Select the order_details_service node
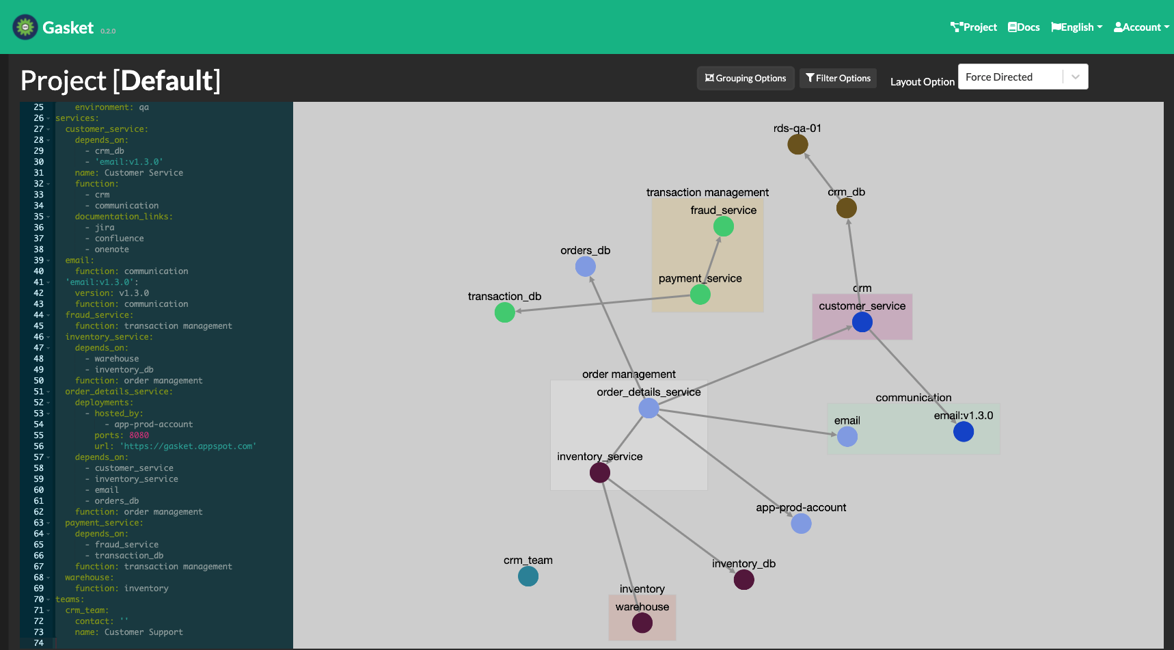 649,408
